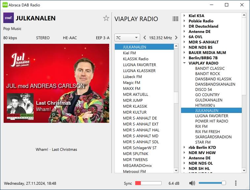
Task: Select MDR JUMP in the service list
Action: 133,100
